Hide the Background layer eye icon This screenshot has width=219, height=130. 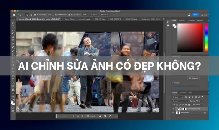(x=173, y=113)
